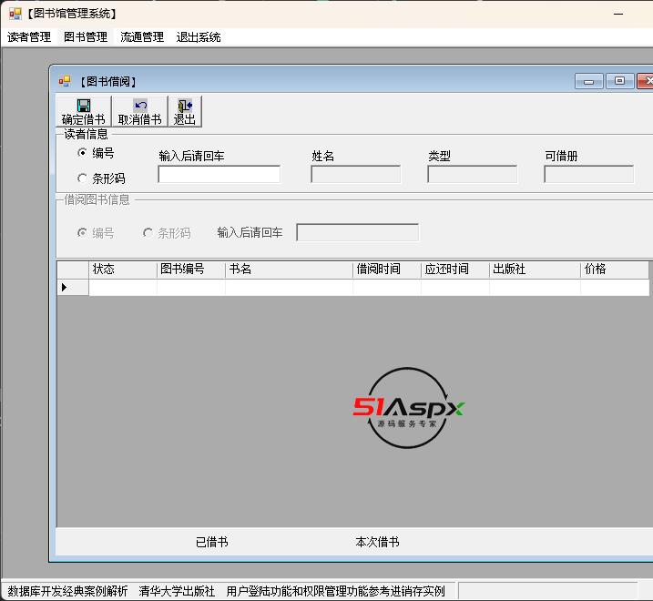
Task: Click the 确定借书 save icon
Action: pos(84,106)
